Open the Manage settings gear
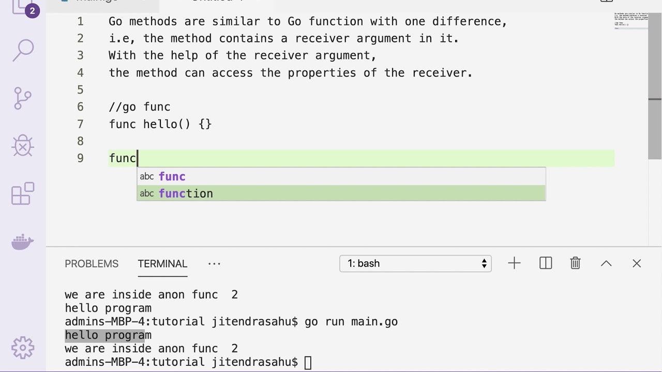The width and height of the screenshot is (662, 372). pyautogui.click(x=23, y=347)
